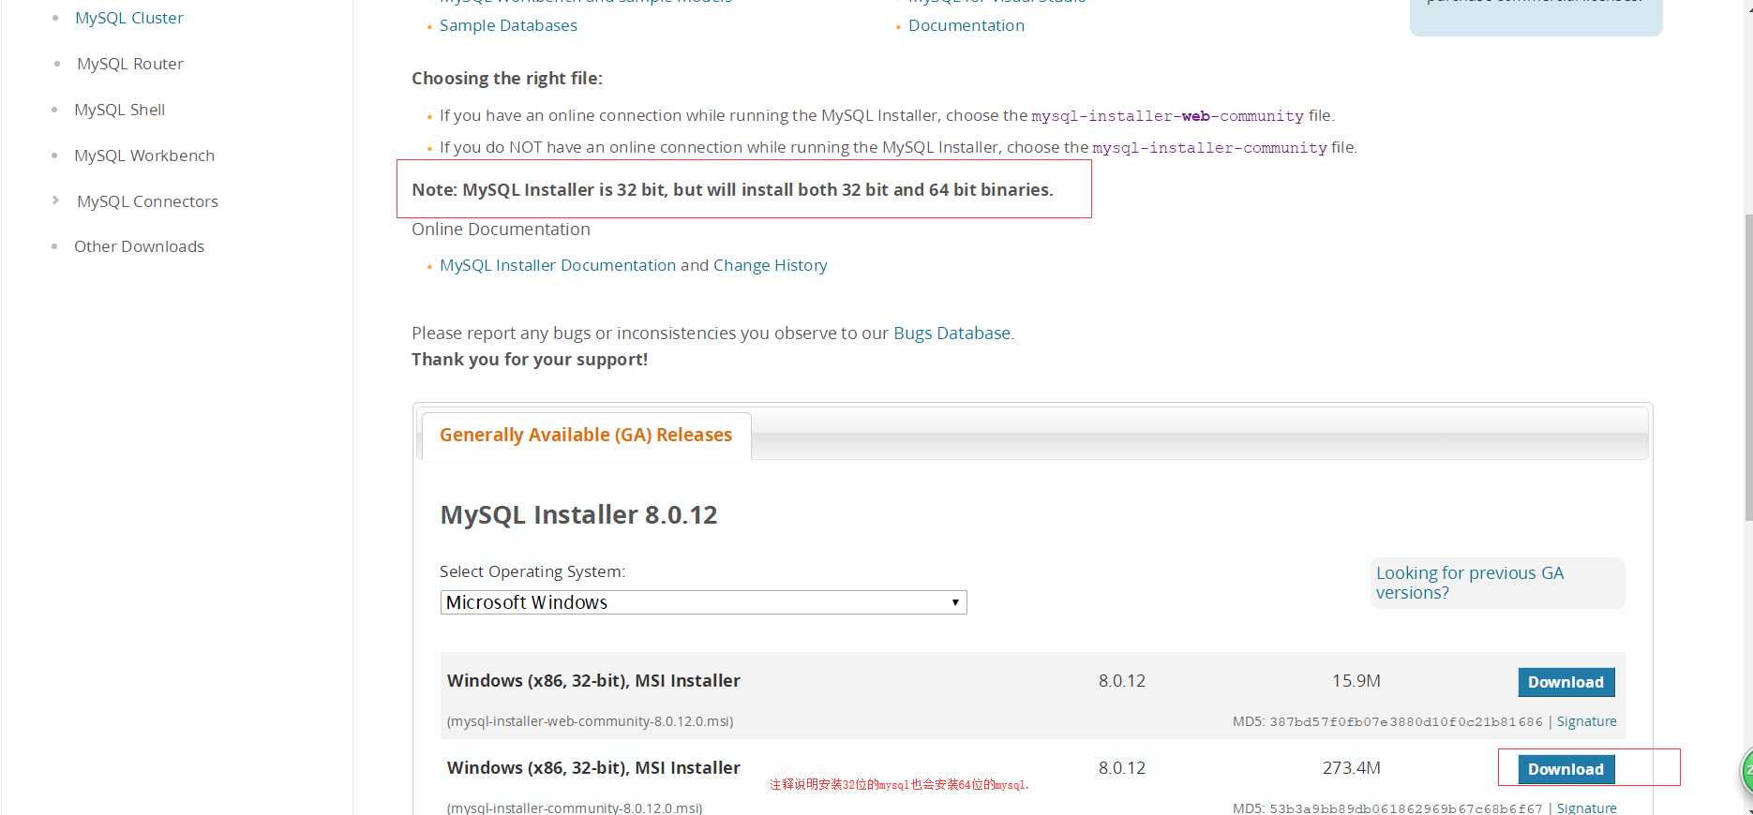Open the Bugs Database link
This screenshot has height=815, width=1753.
952,333
